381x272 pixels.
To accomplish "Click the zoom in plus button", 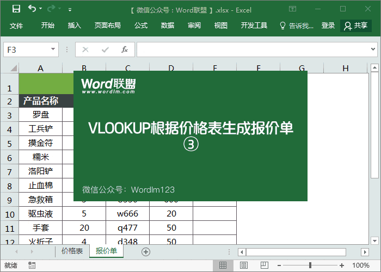I will click(x=342, y=265).
